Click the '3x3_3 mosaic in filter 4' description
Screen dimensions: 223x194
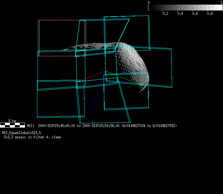pyautogui.click(x=32, y=137)
